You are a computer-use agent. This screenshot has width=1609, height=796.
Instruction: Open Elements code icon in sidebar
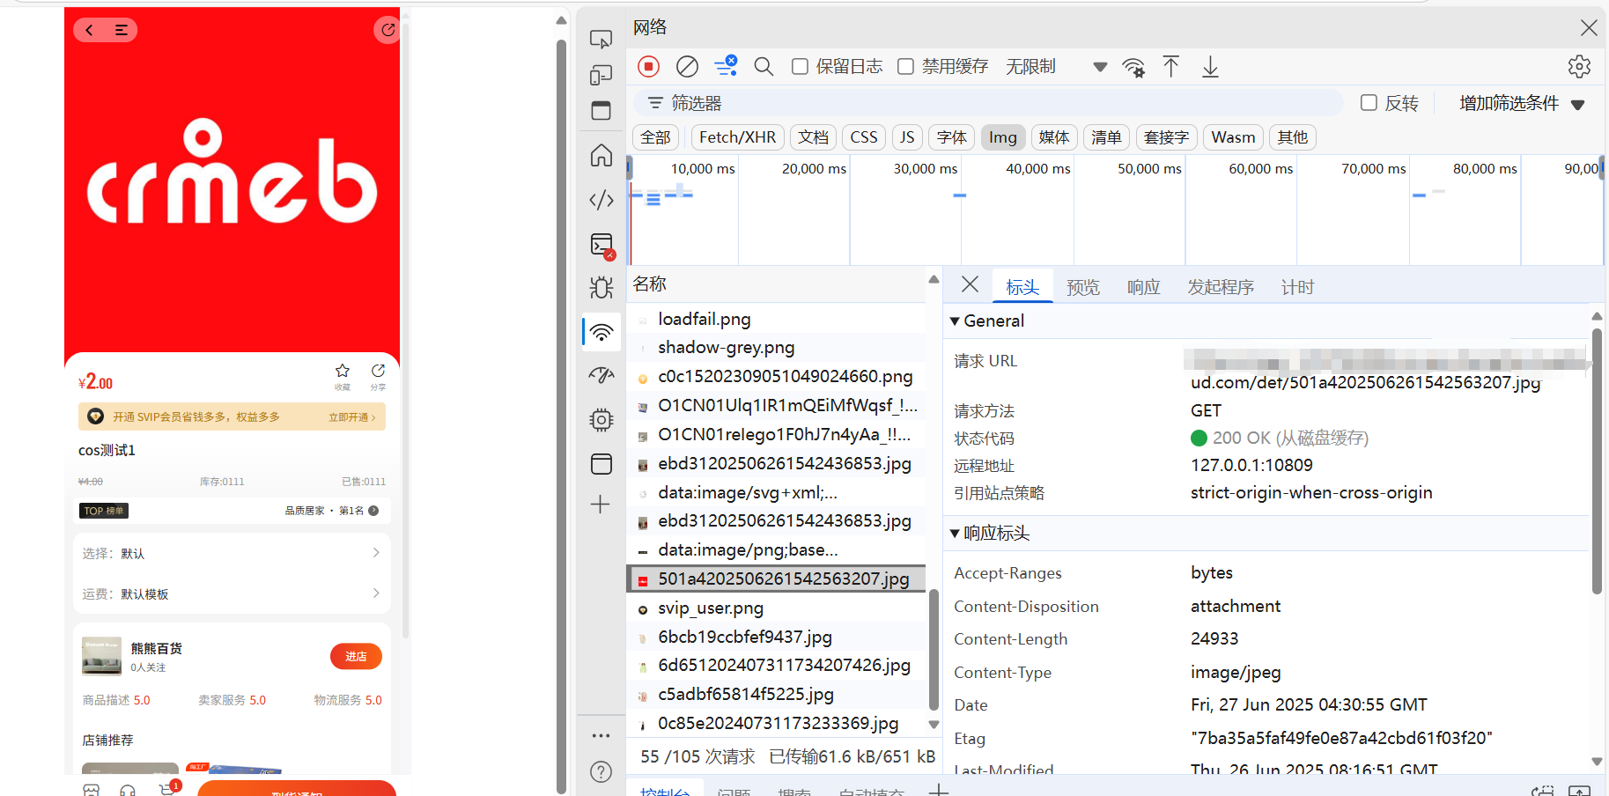tap(602, 200)
